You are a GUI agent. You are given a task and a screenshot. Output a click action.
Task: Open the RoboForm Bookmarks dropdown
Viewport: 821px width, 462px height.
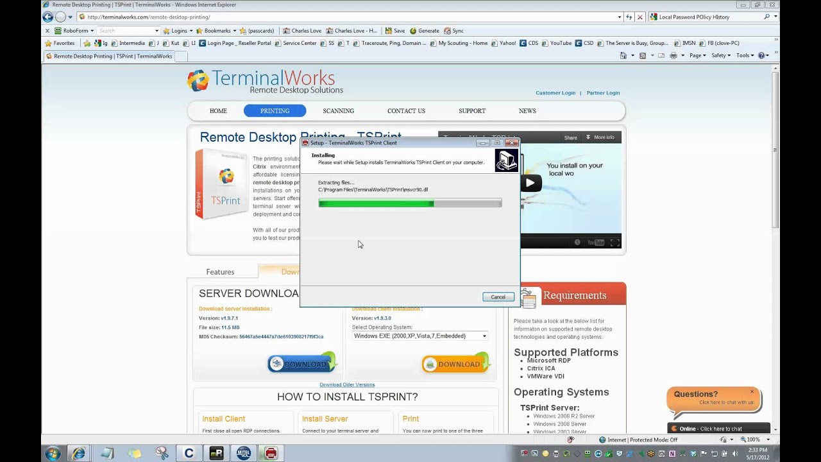pos(216,31)
